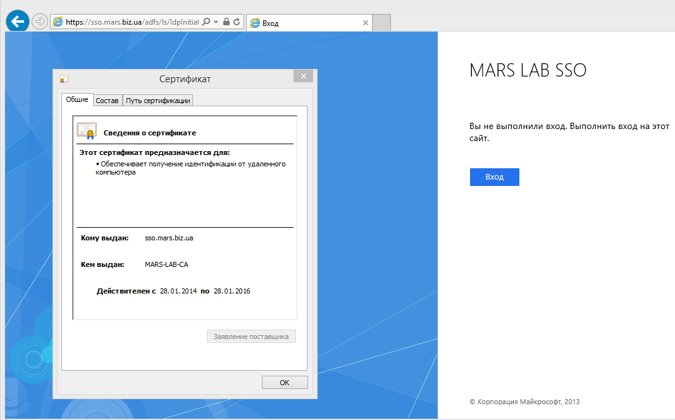Screen dimensions: 675x420
Task: Select the Вход browser tab
Action: pos(304,23)
